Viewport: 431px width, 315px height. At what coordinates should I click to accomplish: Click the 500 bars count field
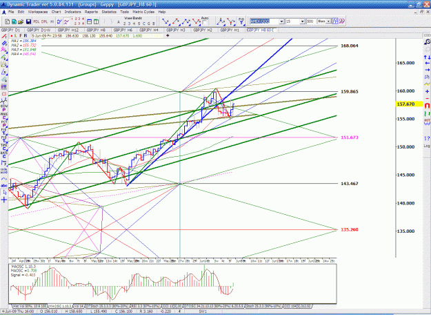coord(310,21)
